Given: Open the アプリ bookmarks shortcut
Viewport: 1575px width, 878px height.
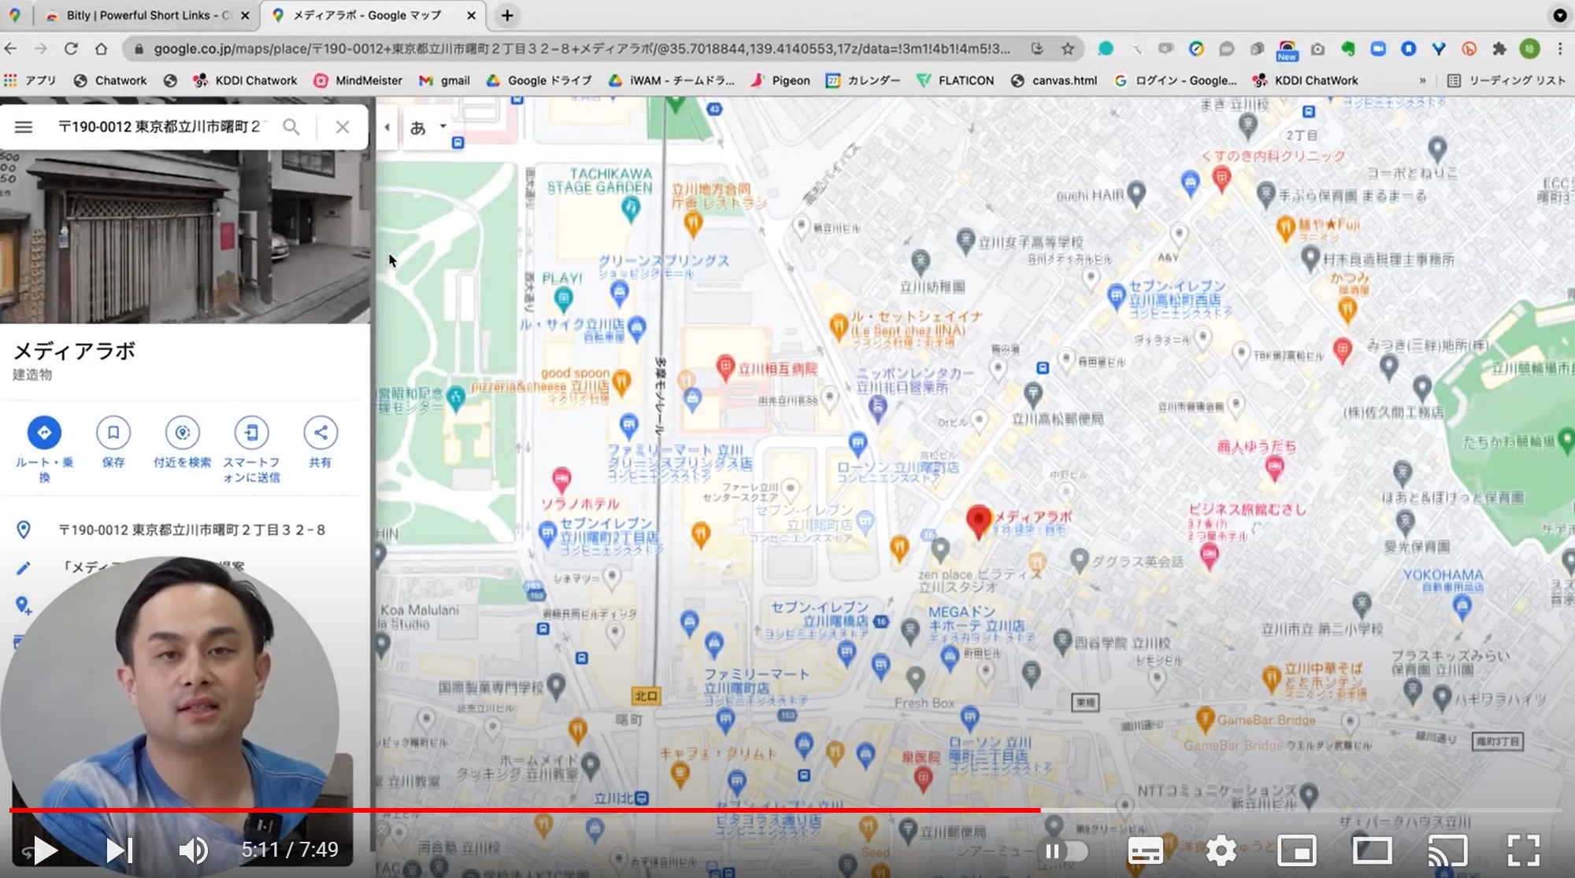Looking at the screenshot, I should (30, 80).
